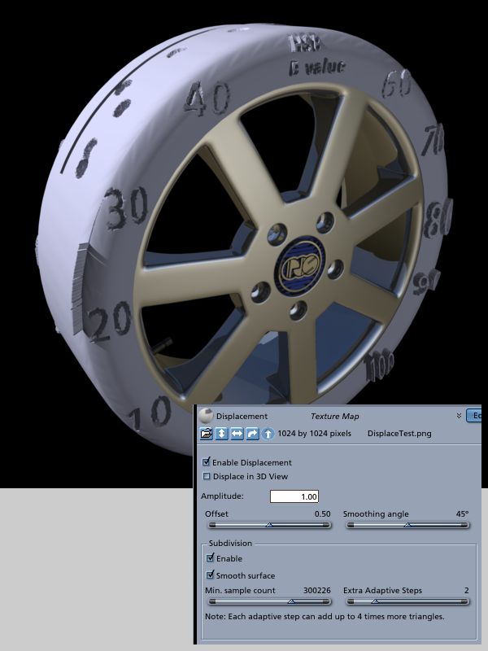The image size is (488, 651).
Task: Flip the texture horizontally
Action: pos(237,434)
